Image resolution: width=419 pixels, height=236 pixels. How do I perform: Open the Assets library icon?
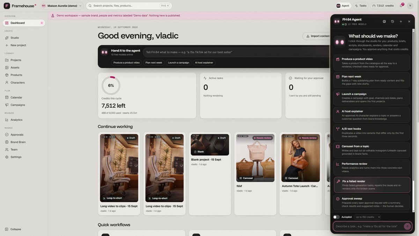coord(7,67)
